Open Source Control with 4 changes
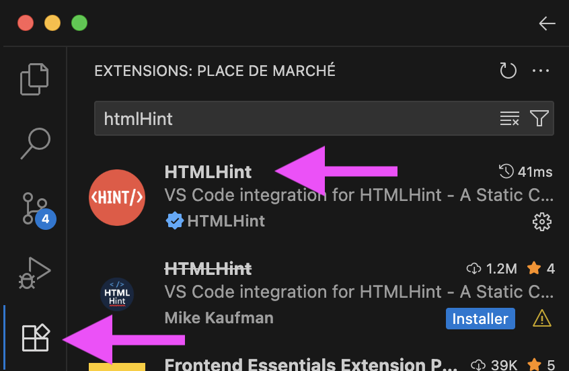 [x=38, y=210]
